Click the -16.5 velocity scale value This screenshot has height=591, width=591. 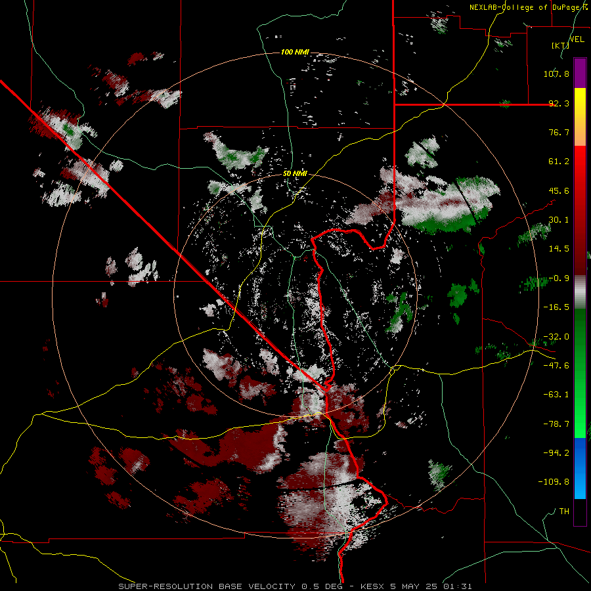pos(556,307)
